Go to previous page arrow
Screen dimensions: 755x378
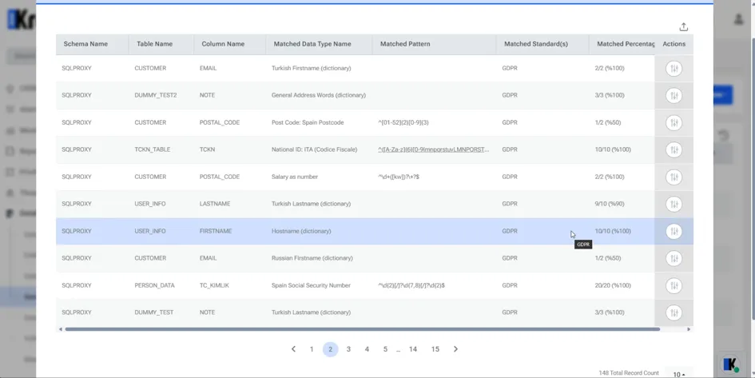tap(293, 349)
